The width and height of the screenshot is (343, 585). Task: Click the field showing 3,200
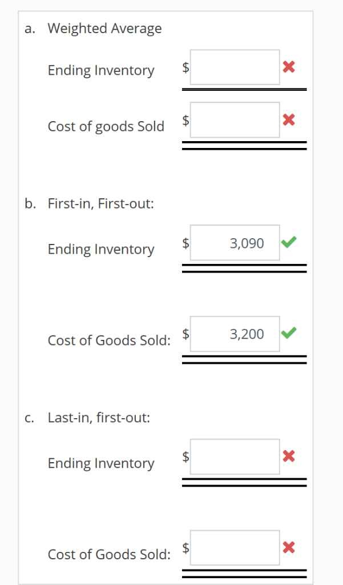click(x=235, y=333)
